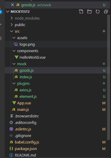This screenshot has width=111, height=158.
Task: Click the JS icon beside element.js
Action: [x=16, y=96]
